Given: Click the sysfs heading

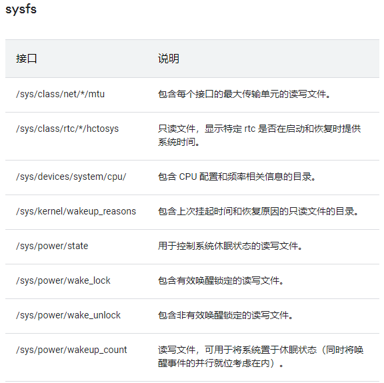Looking at the screenshot, I should click(21, 9).
